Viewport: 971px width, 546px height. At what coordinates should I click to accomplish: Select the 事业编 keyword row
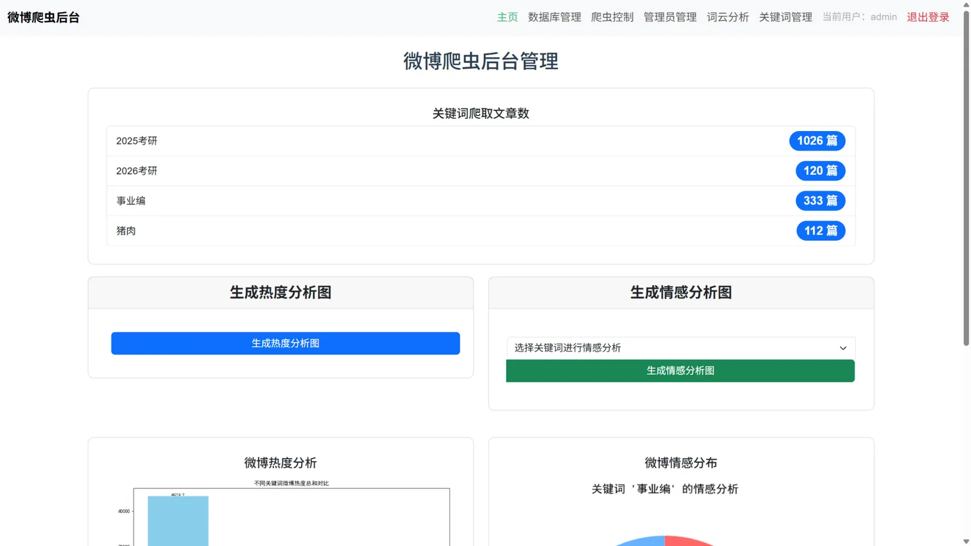481,201
